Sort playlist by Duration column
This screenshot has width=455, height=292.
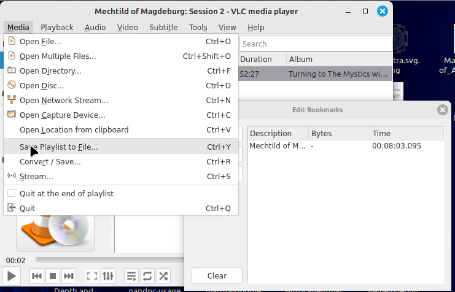tap(262, 59)
